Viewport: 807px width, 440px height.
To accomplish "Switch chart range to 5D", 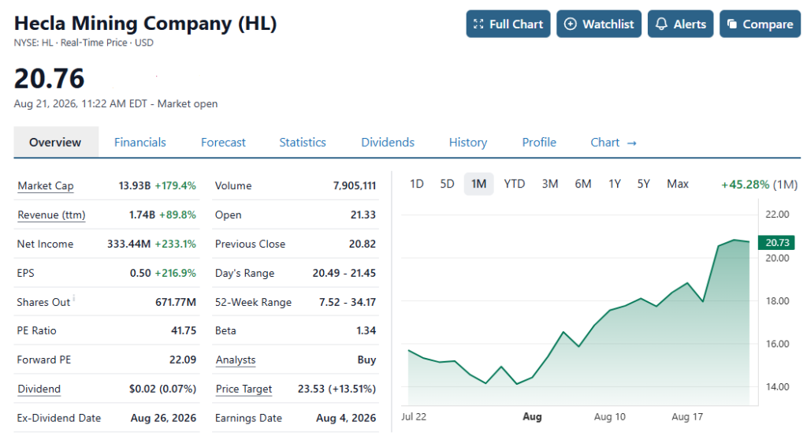I will pyautogui.click(x=448, y=184).
